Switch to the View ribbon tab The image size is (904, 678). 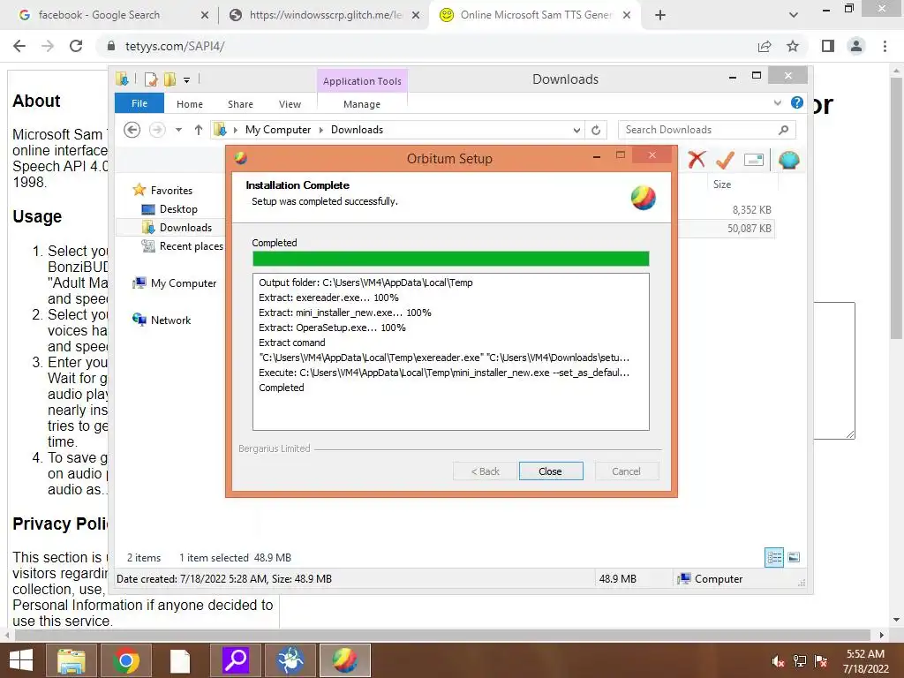pyautogui.click(x=290, y=104)
